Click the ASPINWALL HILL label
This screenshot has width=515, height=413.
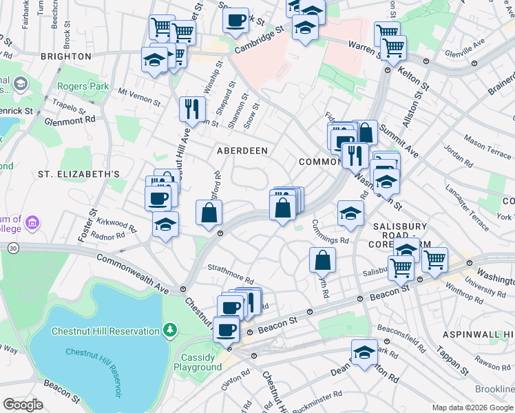(479, 335)
